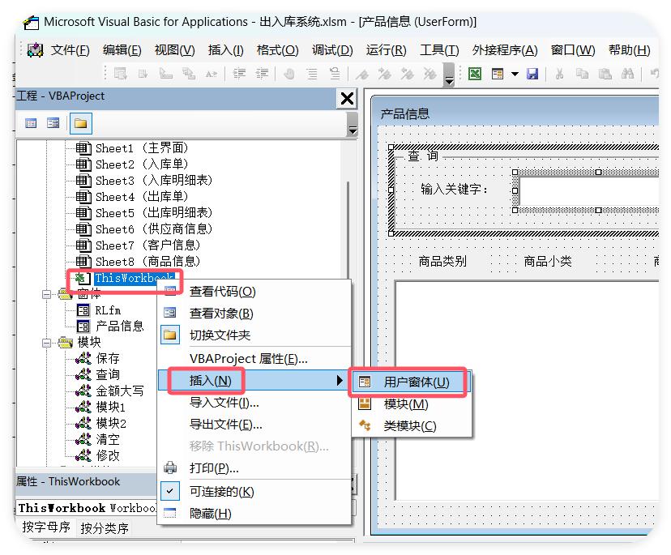Collapse the 模块 folder node
Viewport: 671px width, 555px height.
click(46, 344)
